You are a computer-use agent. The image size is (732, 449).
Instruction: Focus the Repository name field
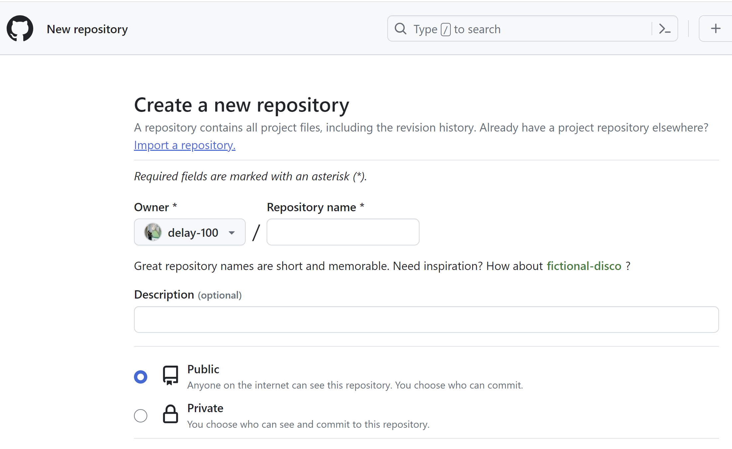click(x=343, y=232)
